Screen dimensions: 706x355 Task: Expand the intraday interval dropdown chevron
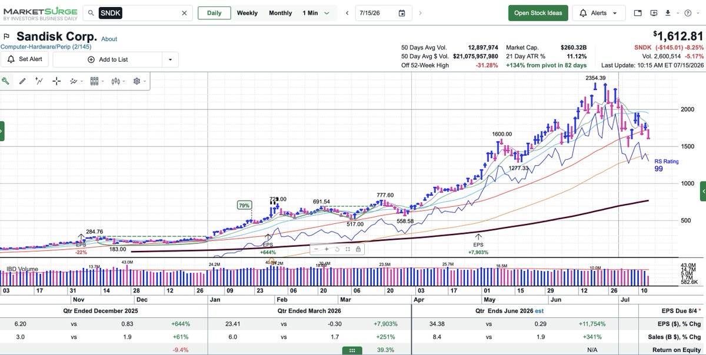pos(327,13)
